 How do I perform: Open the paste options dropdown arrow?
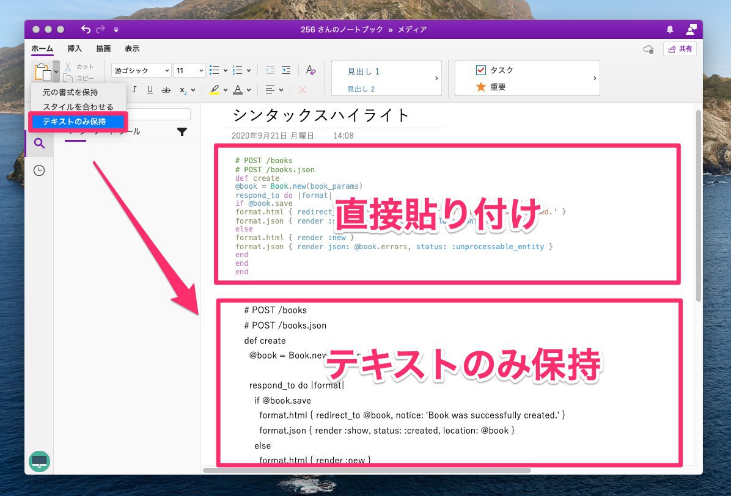(56, 71)
